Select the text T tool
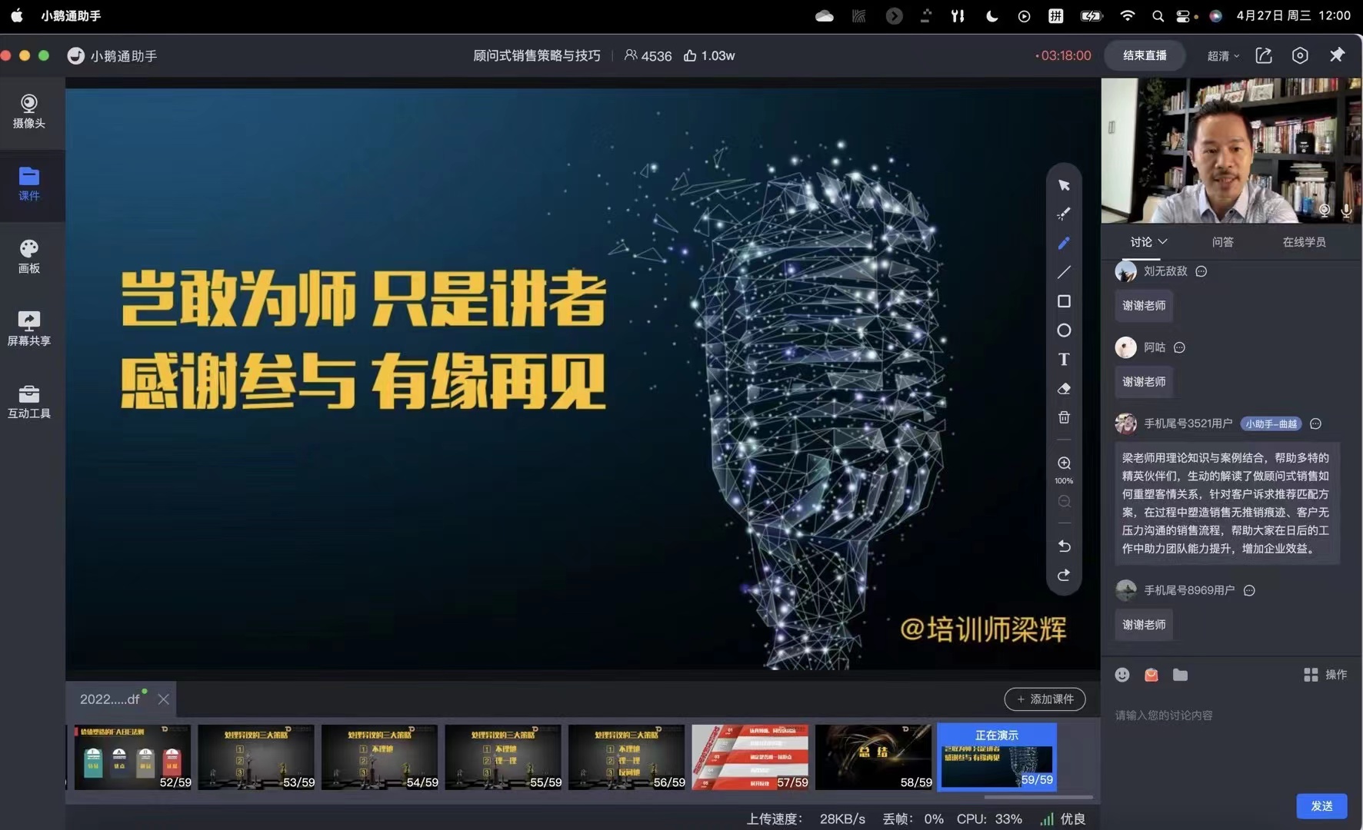The width and height of the screenshot is (1363, 830). tap(1064, 359)
